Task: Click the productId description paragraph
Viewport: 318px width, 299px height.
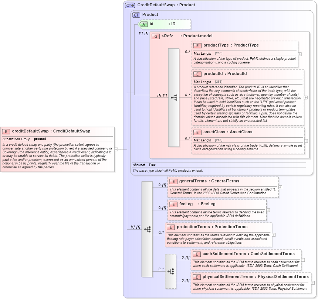Action: [x=248, y=104]
